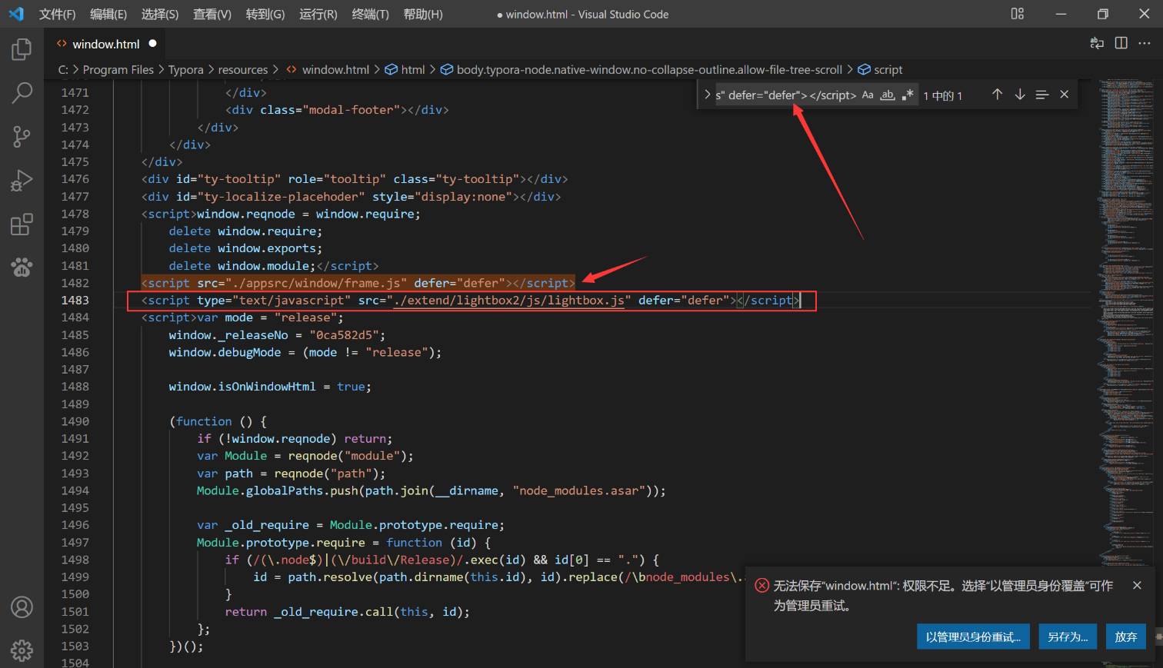Dismiss the save error notification
The width and height of the screenshot is (1163, 668).
click(1137, 586)
